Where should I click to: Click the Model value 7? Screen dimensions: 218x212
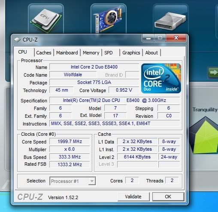(x=115, y=108)
